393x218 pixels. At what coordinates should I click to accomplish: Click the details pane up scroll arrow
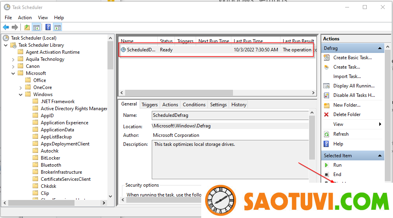pyautogui.click(x=312, y=113)
